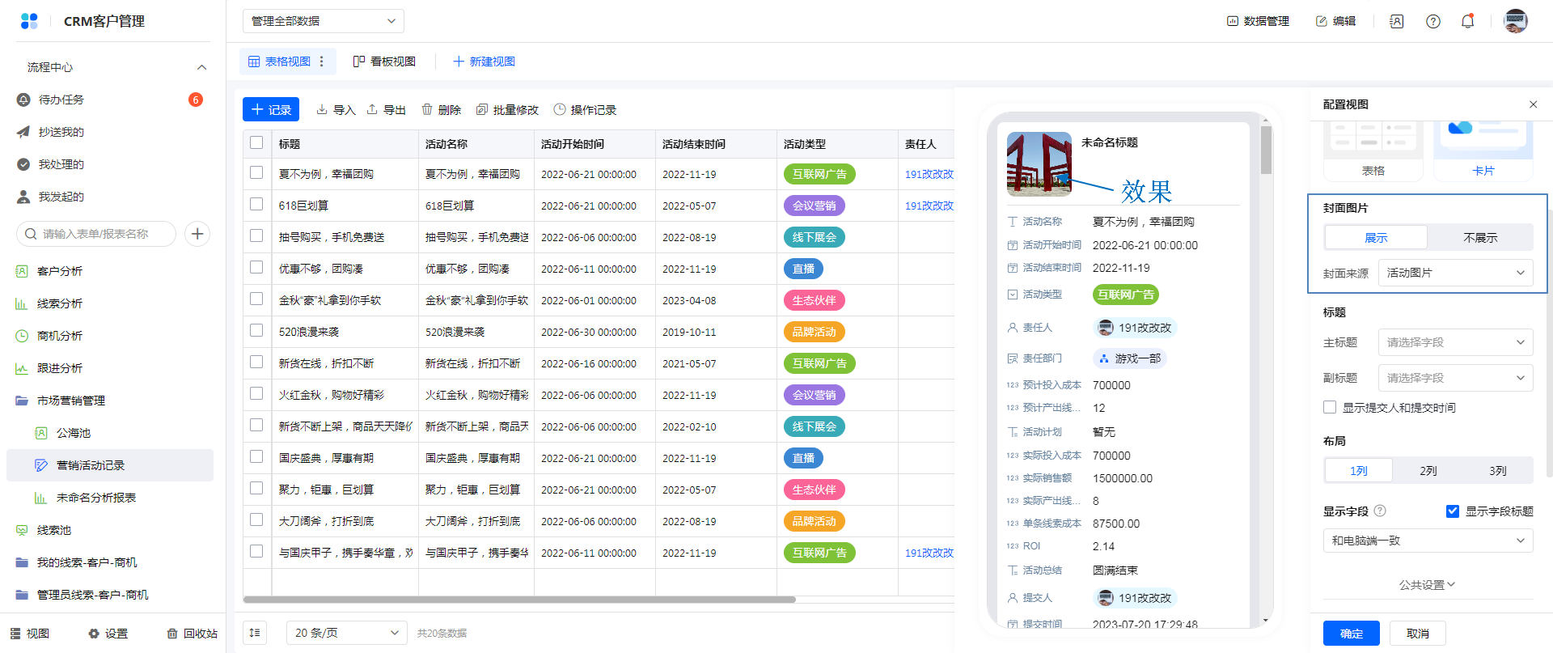Click the row height icon in footer
This screenshot has height=653, width=1553.
255,633
